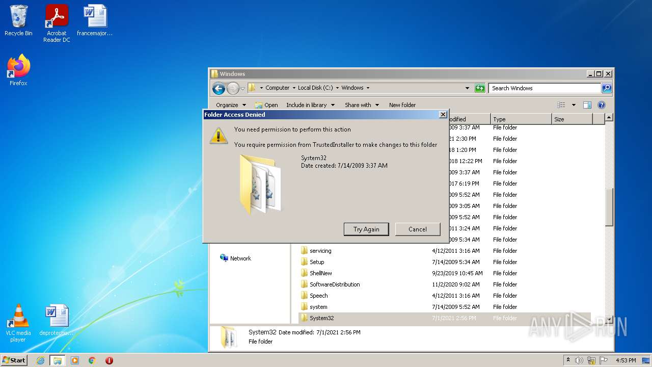This screenshot has height=367, width=652.
Task: Show hidden tray icons arrow
Action: click(568, 360)
